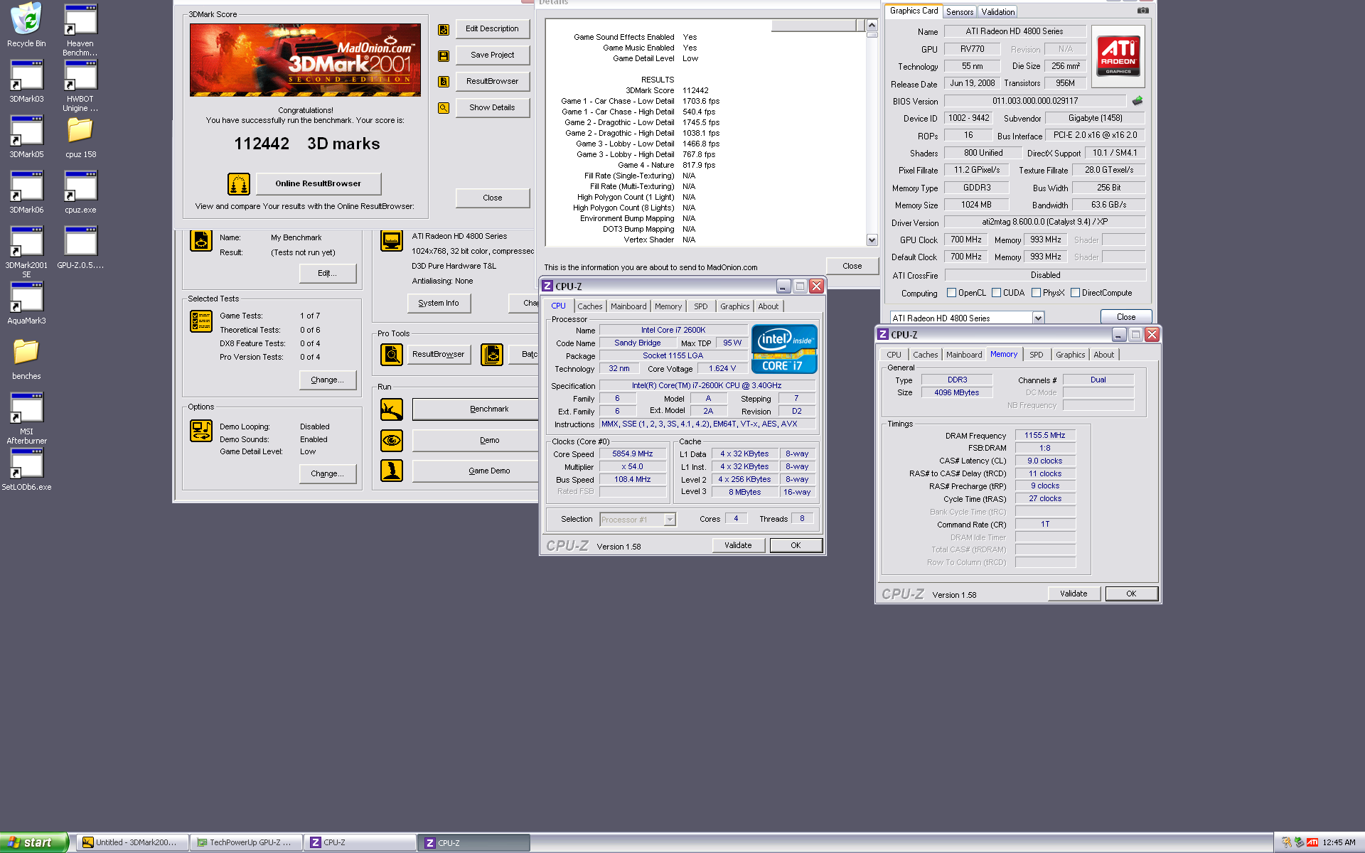The height and width of the screenshot is (853, 1365).
Task: Toggle the CUDA checkbox in GPU-Z
Action: pos(996,293)
